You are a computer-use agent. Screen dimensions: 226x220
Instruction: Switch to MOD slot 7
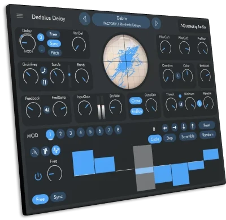coord(109,130)
